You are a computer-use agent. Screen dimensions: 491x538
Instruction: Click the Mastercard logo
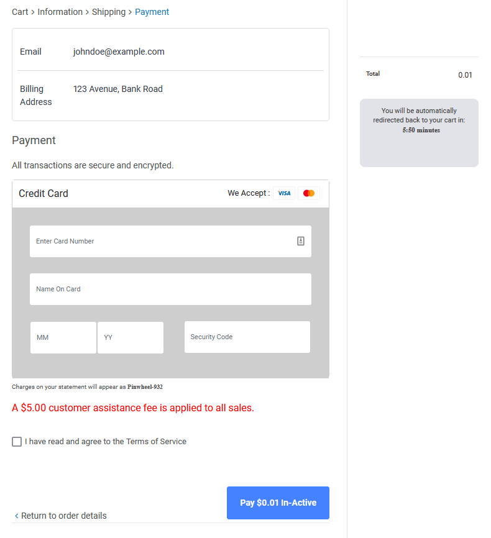(309, 193)
